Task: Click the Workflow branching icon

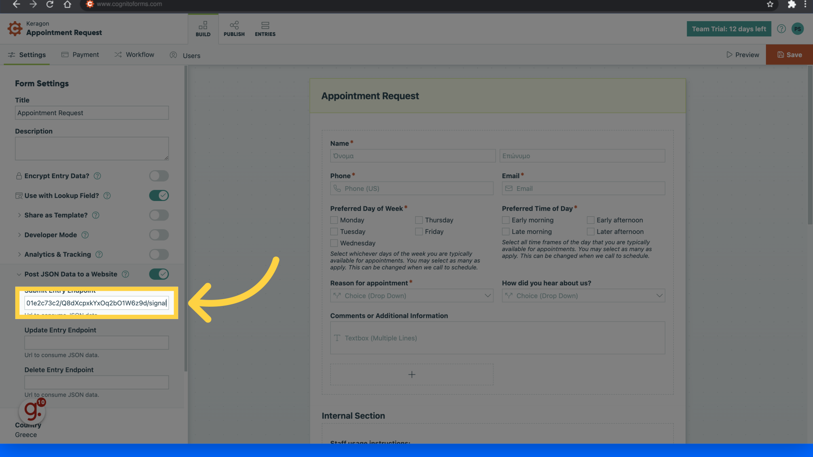Action: 117,55
